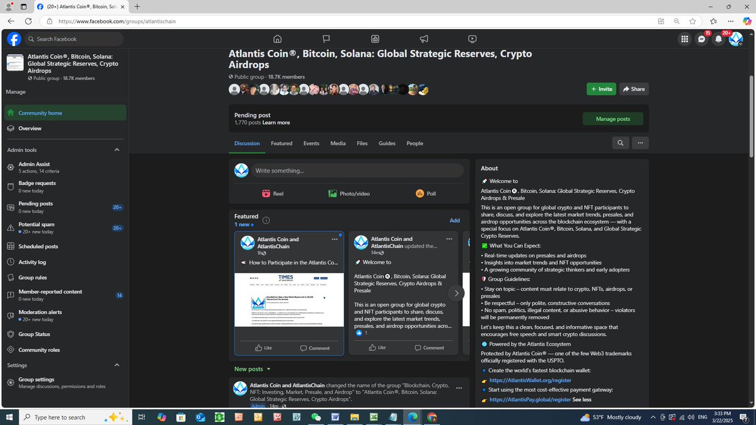This screenshot has height=425, width=756.
Task: Open the New posts sort dropdown
Action: coord(253,369)
